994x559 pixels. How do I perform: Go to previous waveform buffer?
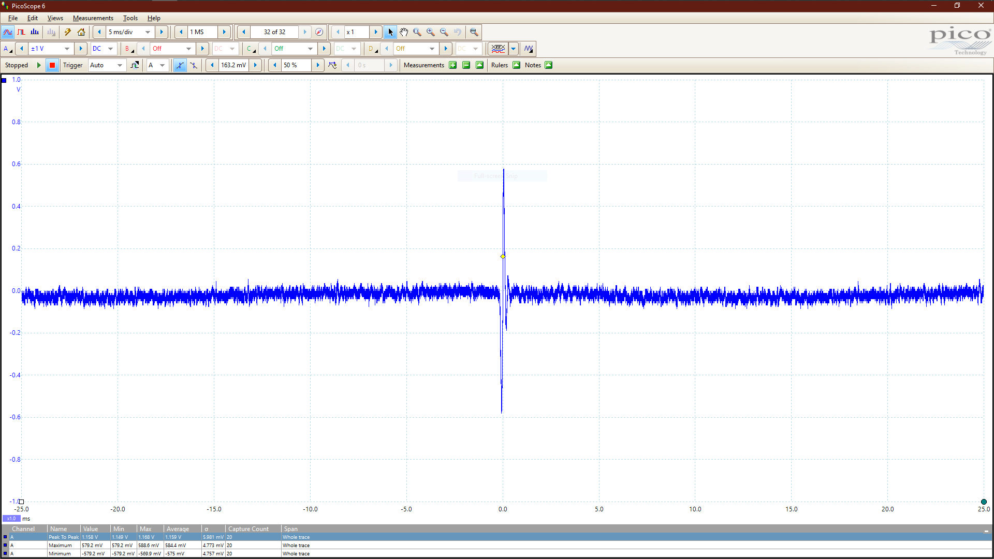click(244, 32)
